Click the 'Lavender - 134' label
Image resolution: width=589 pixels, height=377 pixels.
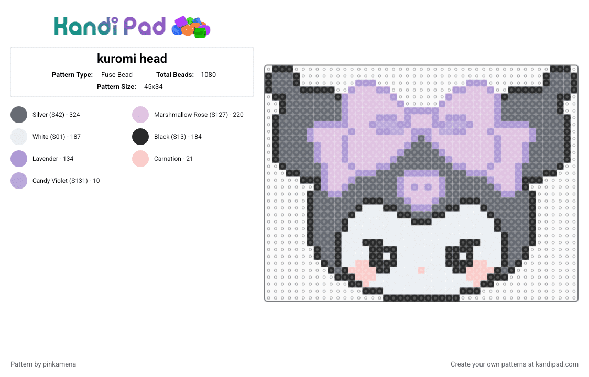pos(53,159)
